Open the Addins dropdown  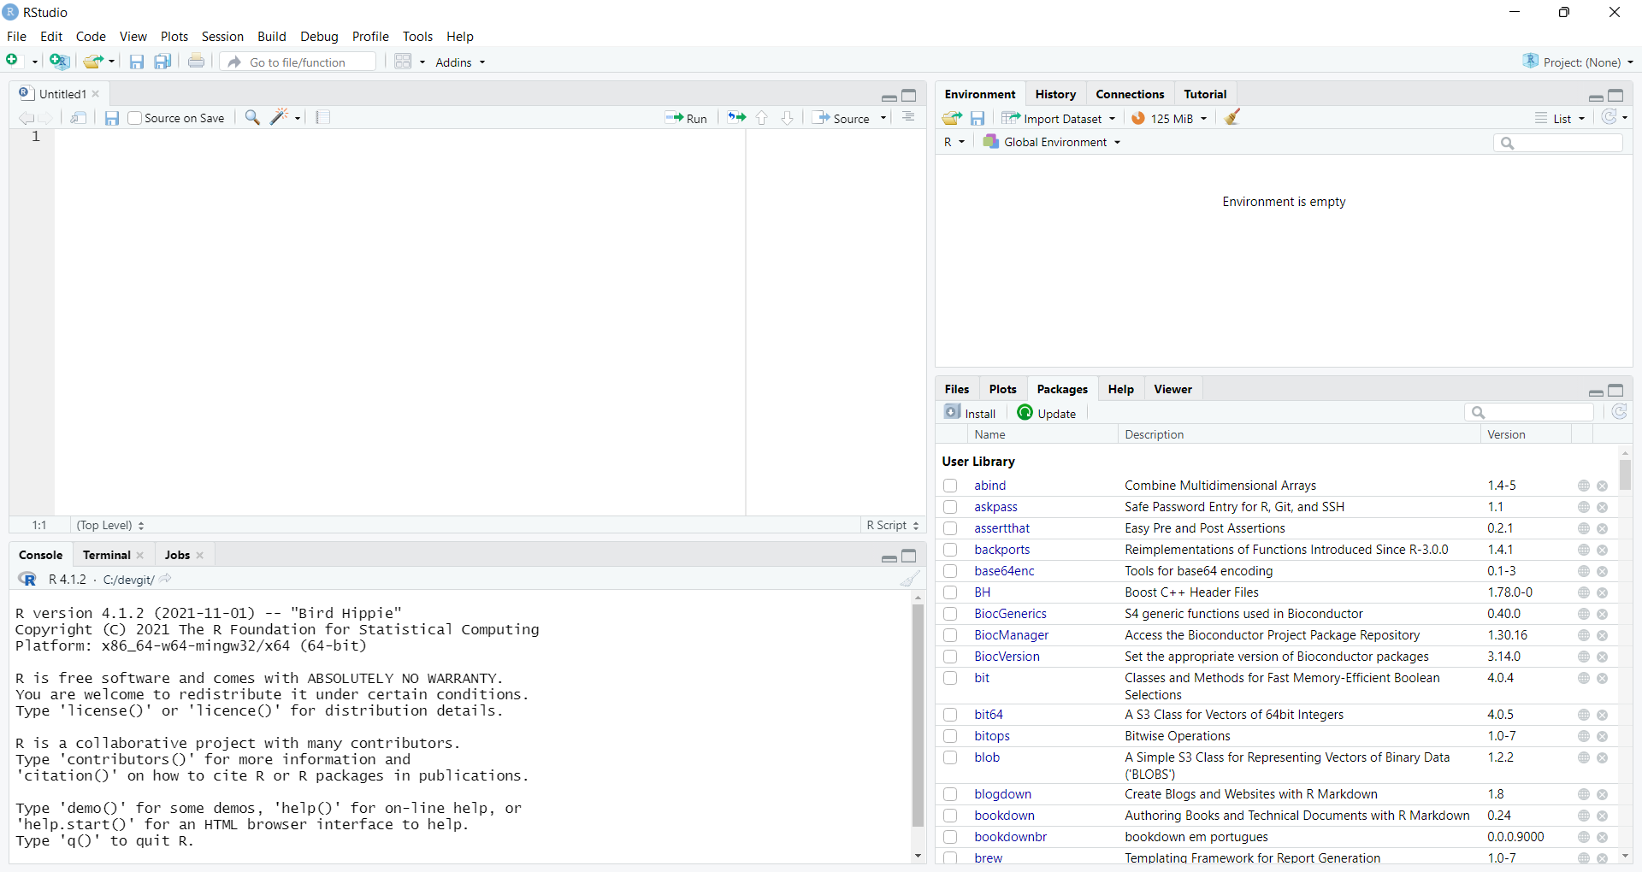point(460,62)
